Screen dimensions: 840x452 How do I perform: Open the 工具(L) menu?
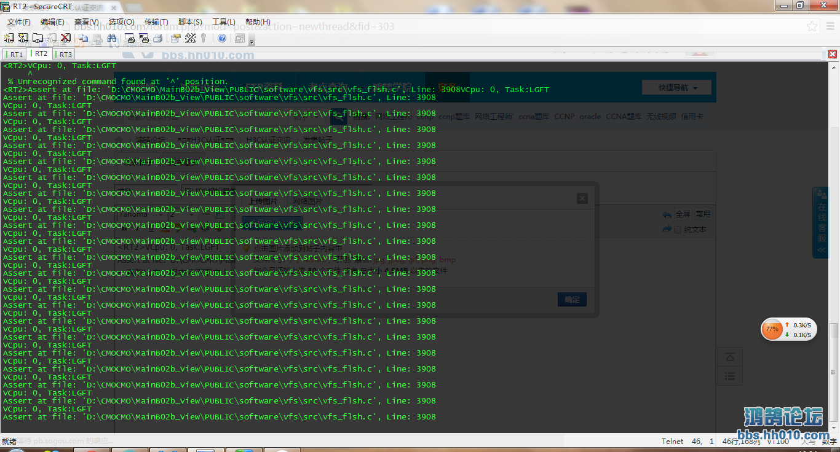pyautogui.click(x=224, y=21)
